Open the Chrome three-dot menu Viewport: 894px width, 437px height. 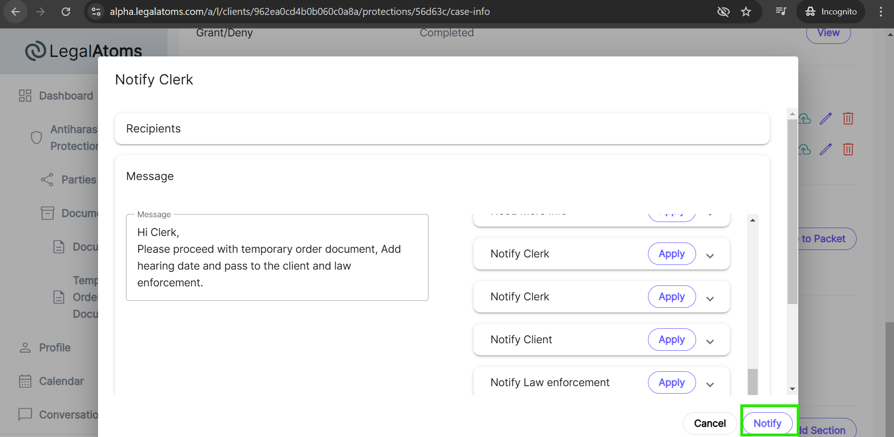881,12
